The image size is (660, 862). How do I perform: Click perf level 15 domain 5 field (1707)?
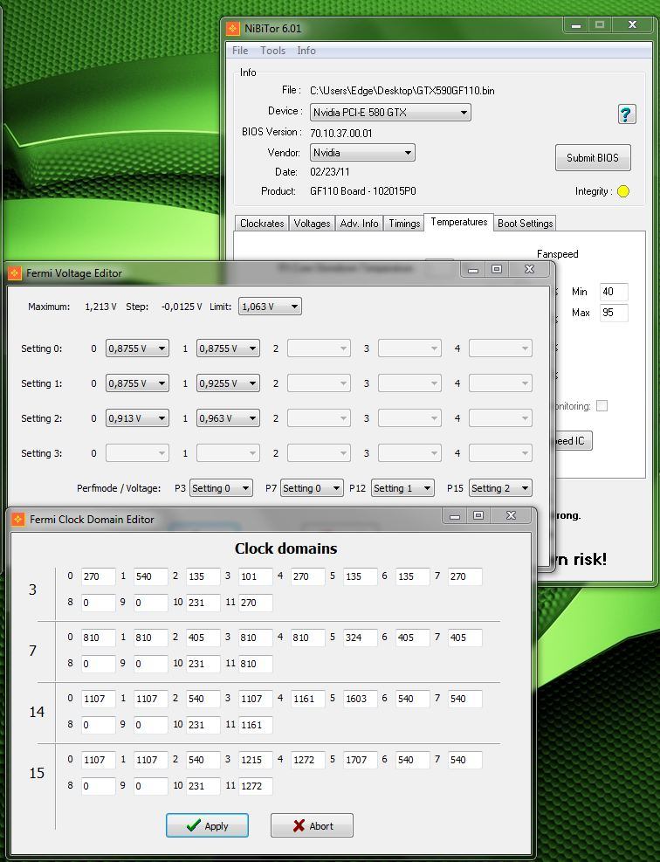click(x=360, y=759)
